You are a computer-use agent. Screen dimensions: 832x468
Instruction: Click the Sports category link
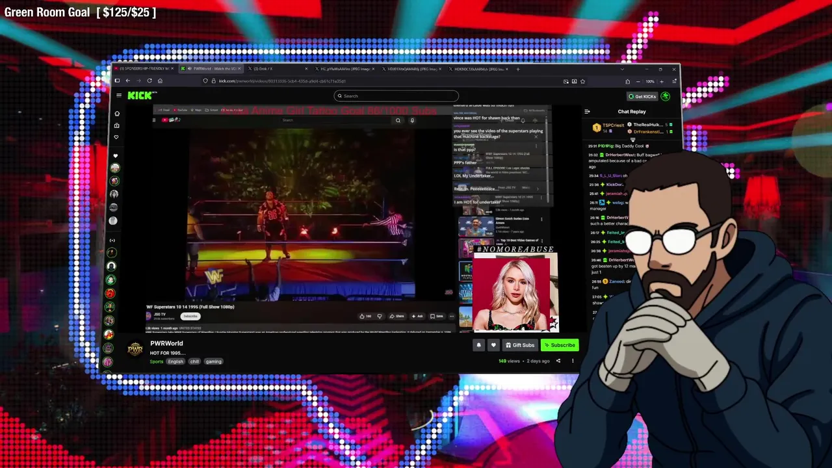click(x=157, y=361)
